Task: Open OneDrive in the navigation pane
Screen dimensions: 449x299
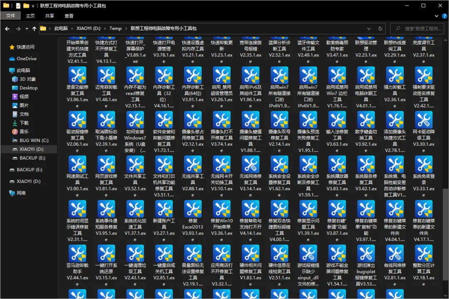Action: tap(26, 59)
